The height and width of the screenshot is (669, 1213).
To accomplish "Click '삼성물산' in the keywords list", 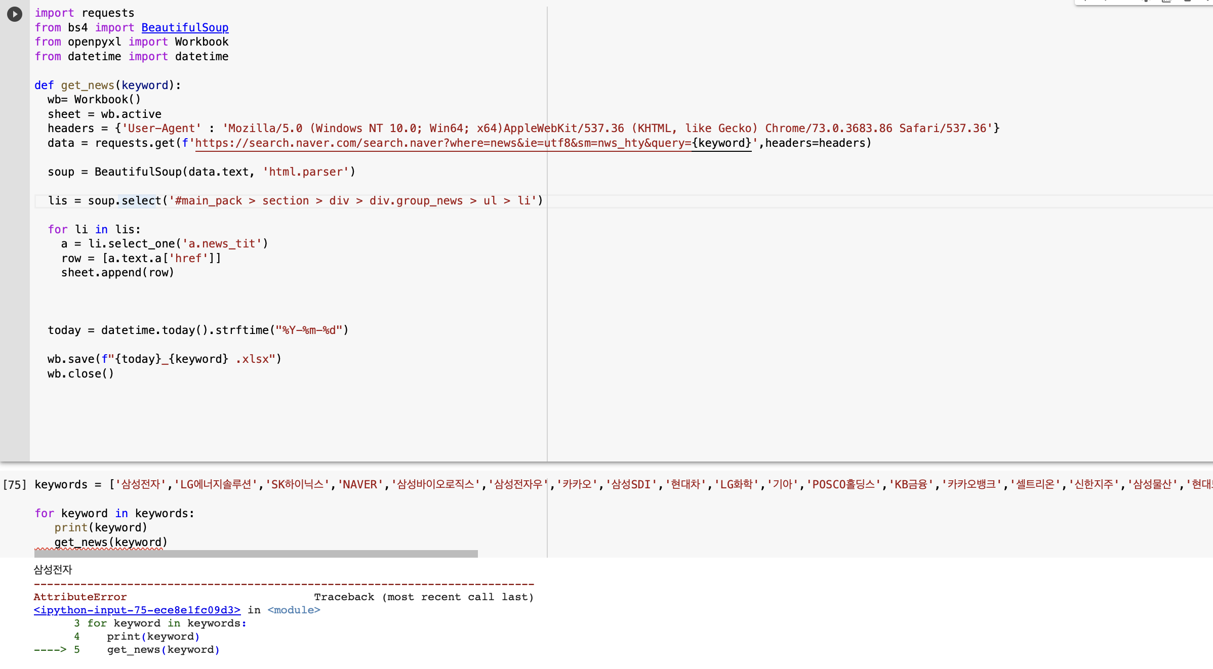I will (1152, 485).
